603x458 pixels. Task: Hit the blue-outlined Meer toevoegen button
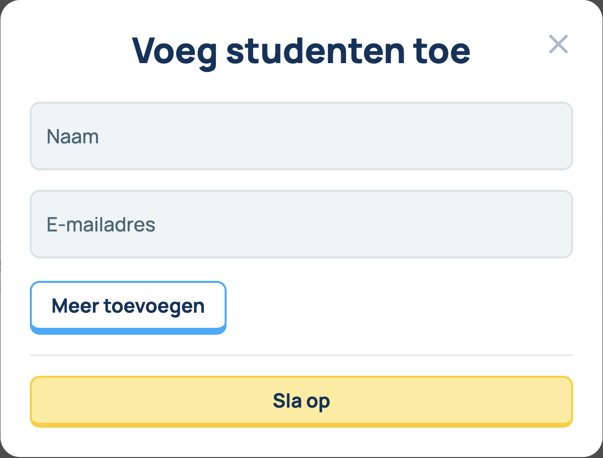128,306
